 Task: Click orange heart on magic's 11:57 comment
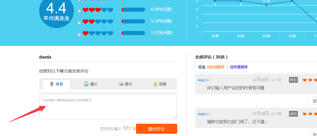(x=305, y=80)
